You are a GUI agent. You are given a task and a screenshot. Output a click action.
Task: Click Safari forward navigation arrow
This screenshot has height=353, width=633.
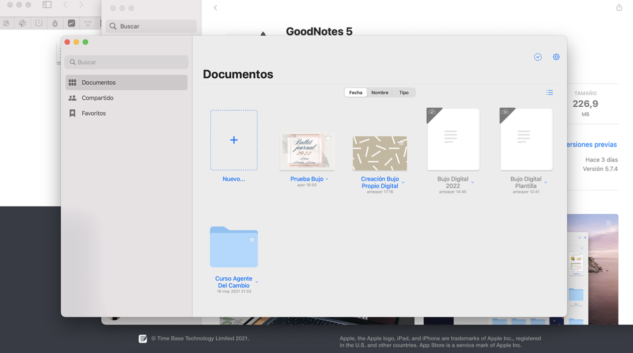81,5
